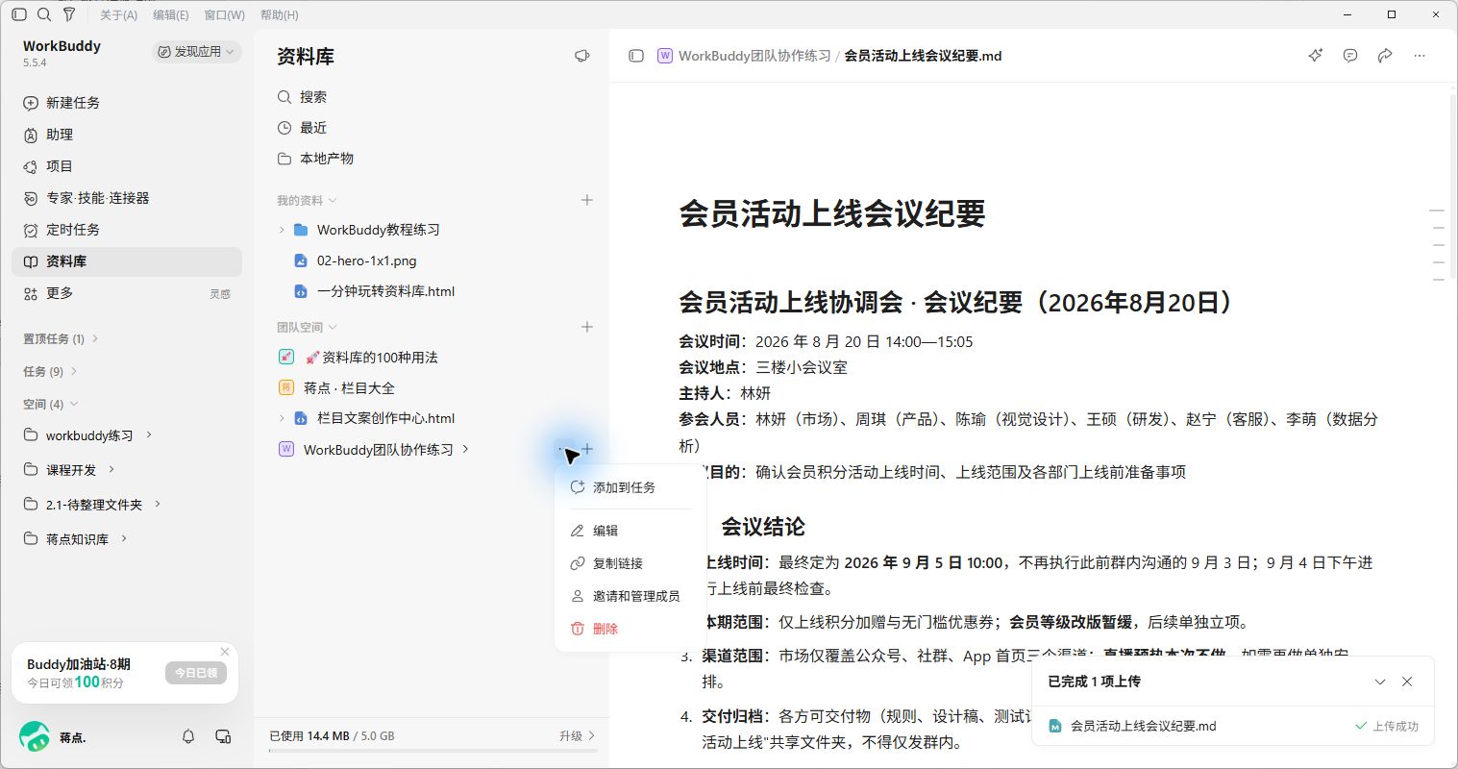Click the screen icon next to the bell
The image size is (1458, 769).
(223, 736)
